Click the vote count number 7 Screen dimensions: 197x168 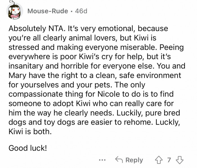(x=169, y=160)
